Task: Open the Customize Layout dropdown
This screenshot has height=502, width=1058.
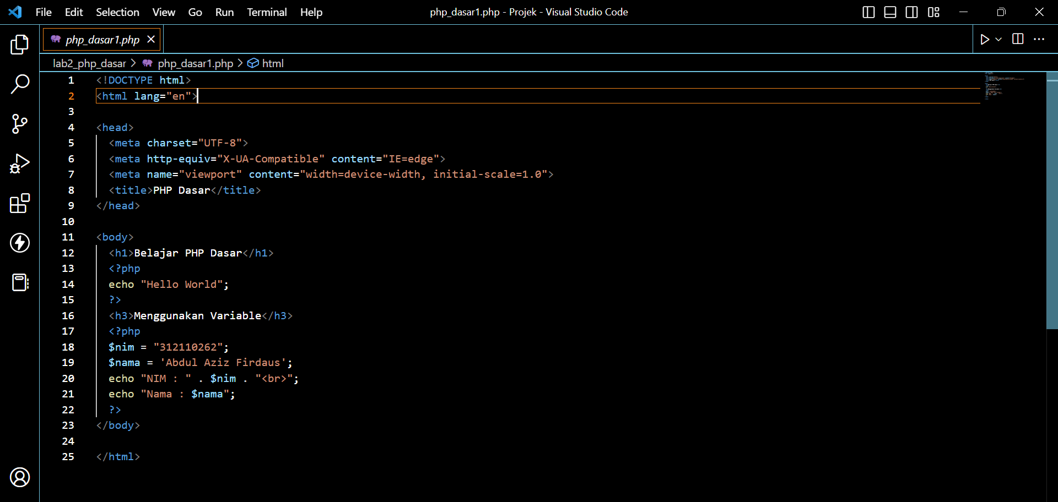Action: tap(934, 12)
